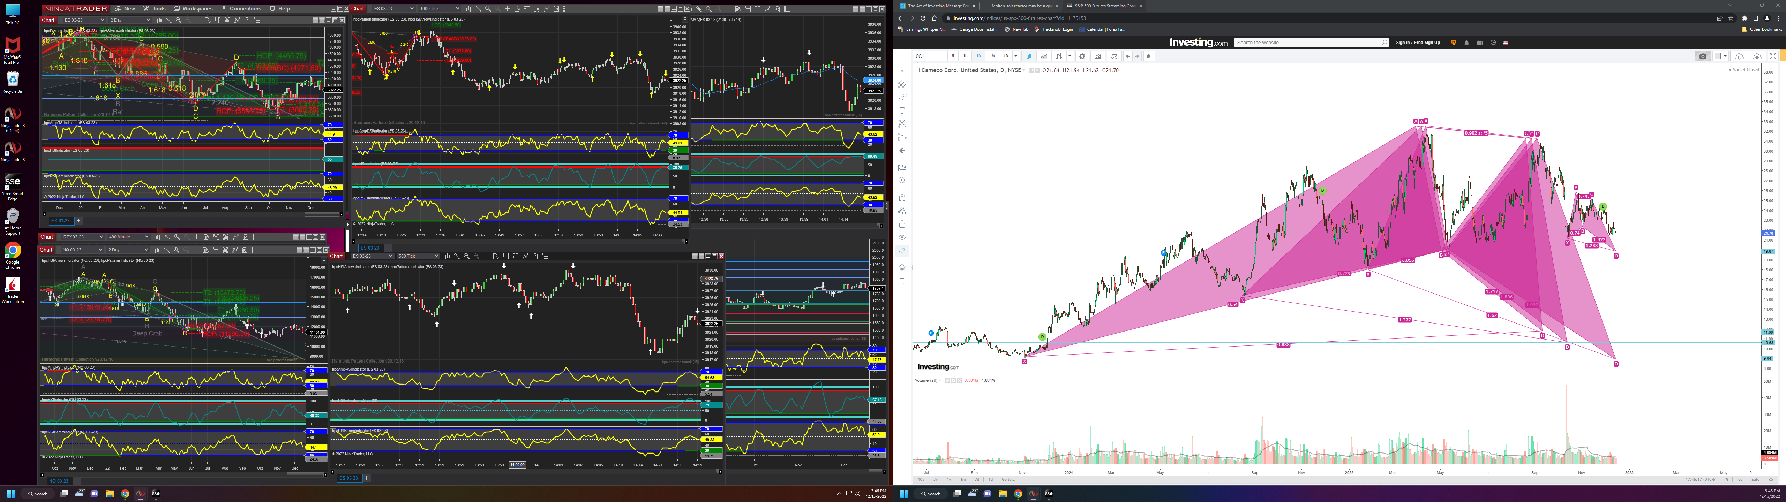This screenshot has height=502, width=1786.
Task: Select the candlestick chart style icon
Action: (1029, 56)
